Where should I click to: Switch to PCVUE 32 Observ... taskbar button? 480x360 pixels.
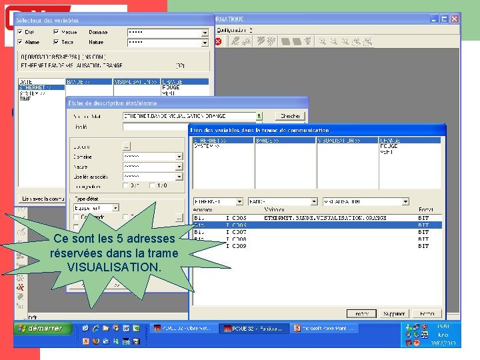[x=183, y=329]
